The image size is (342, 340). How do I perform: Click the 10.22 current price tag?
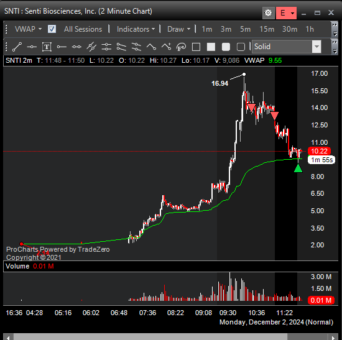pos(319,151)
